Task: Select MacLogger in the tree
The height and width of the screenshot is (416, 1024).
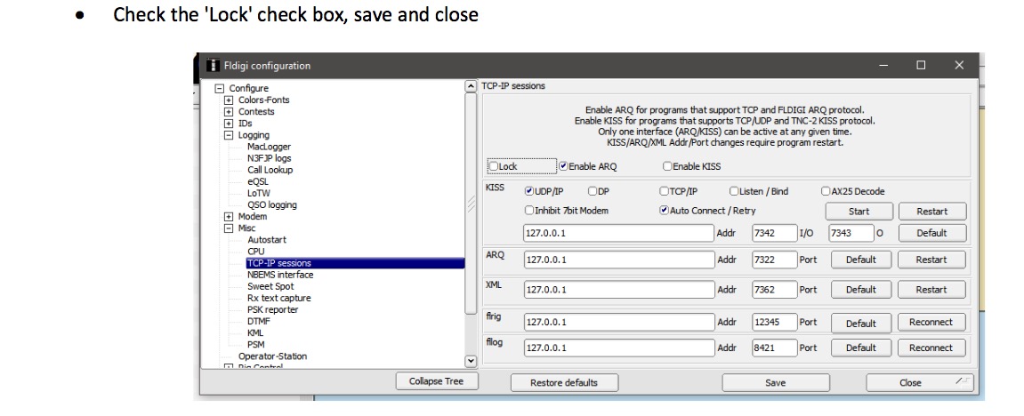Action: point(269,147)
